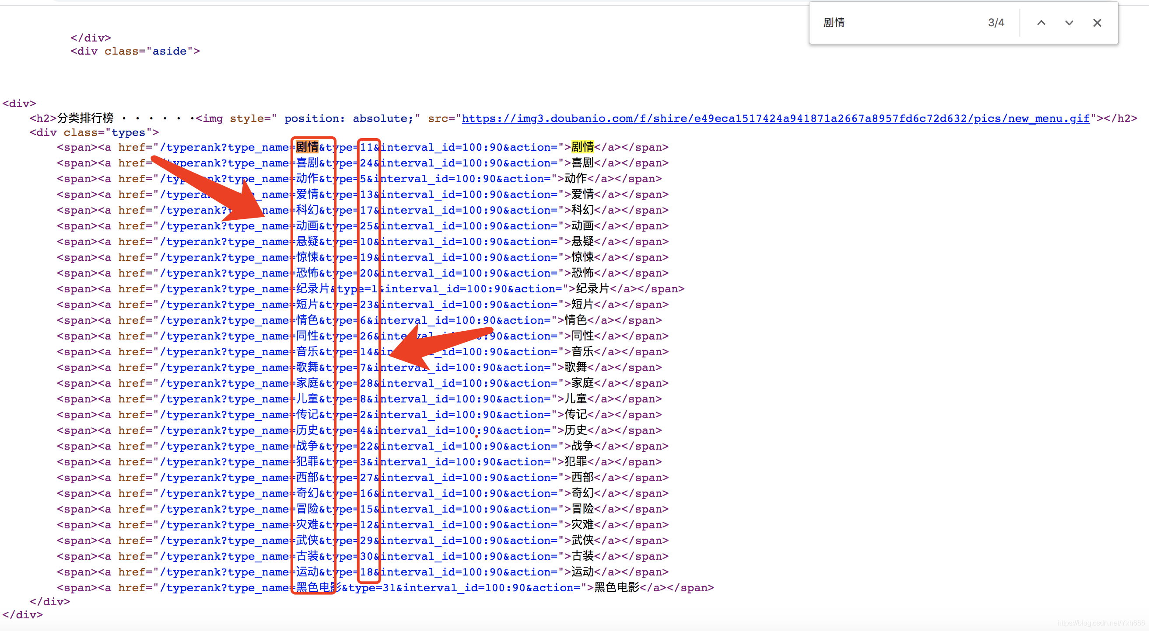
Task: Open the 战争 type=22 href link
Action: point(359,446)
